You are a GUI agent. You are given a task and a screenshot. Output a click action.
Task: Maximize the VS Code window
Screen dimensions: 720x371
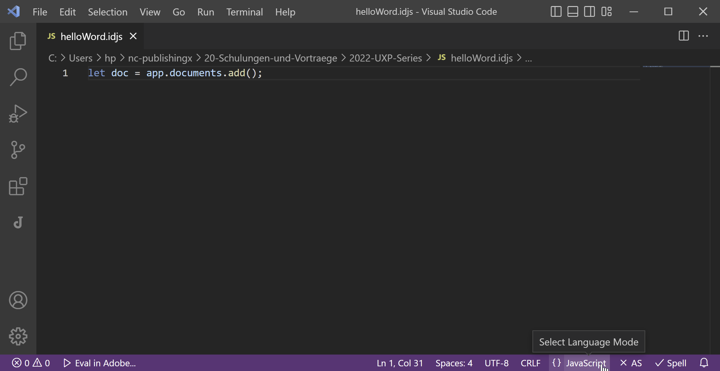pyautogui.click(x=668, y=12)
